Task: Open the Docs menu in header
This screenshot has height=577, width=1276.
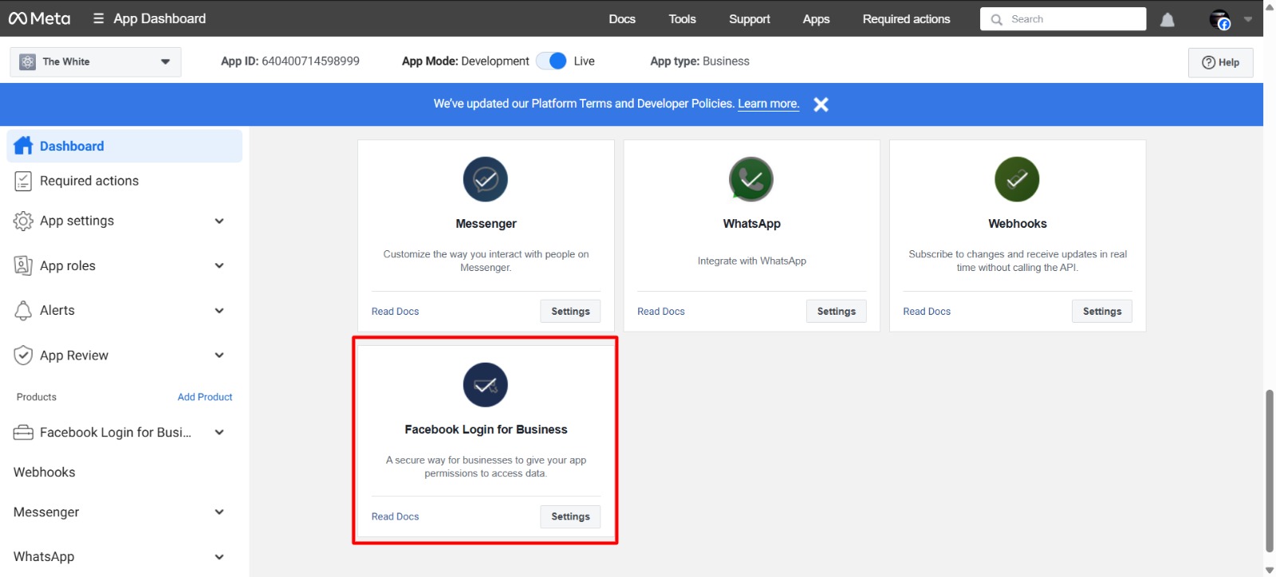Action: [621, 19]
